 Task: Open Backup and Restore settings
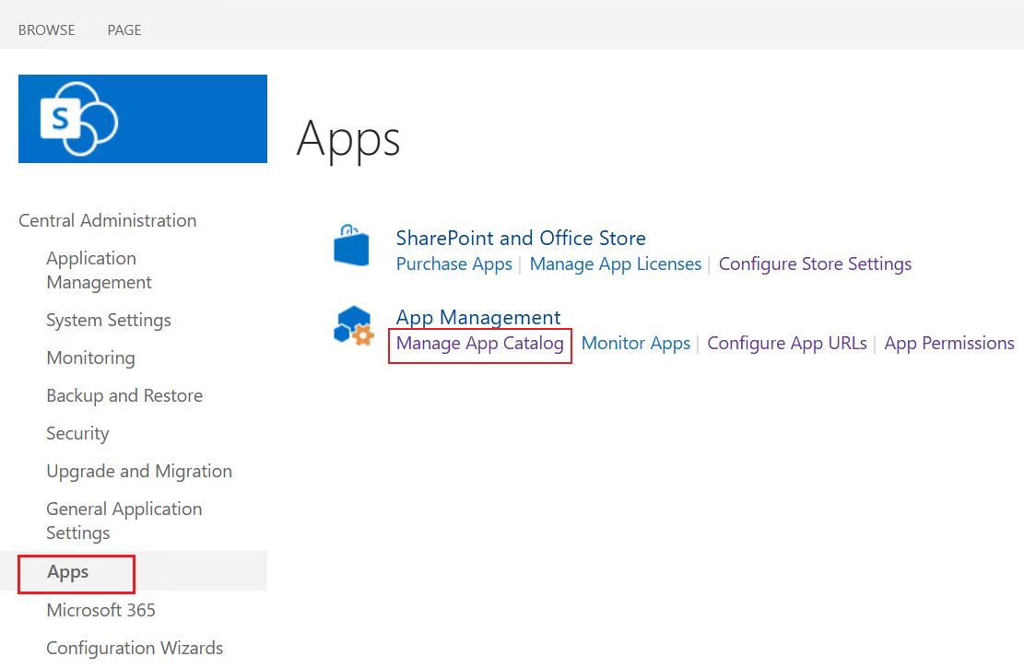click(124, 395)
